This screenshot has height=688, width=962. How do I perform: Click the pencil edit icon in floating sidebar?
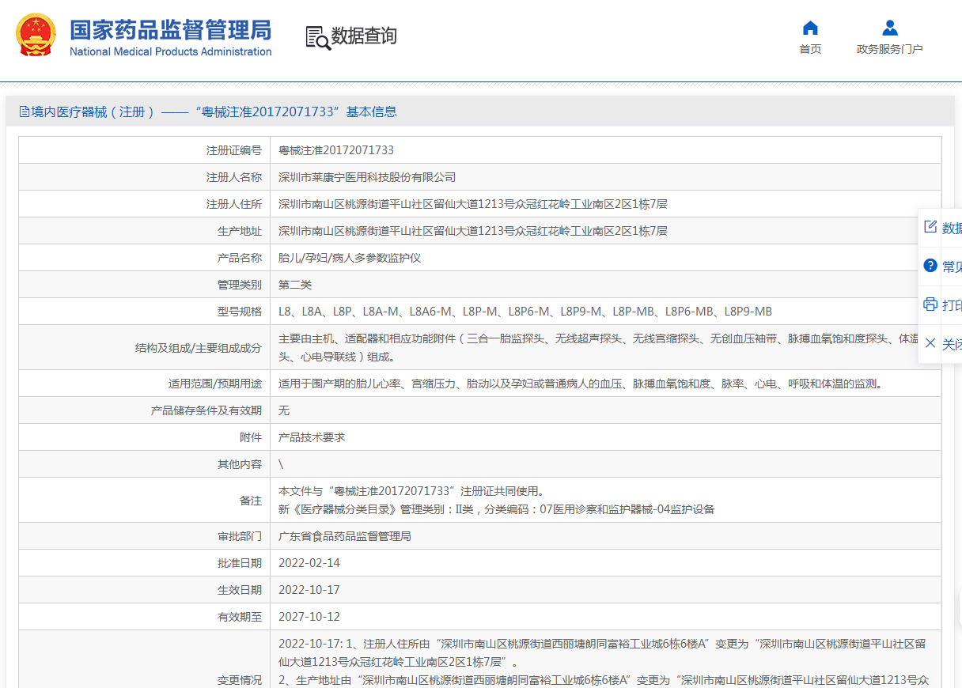coord(930,227)
